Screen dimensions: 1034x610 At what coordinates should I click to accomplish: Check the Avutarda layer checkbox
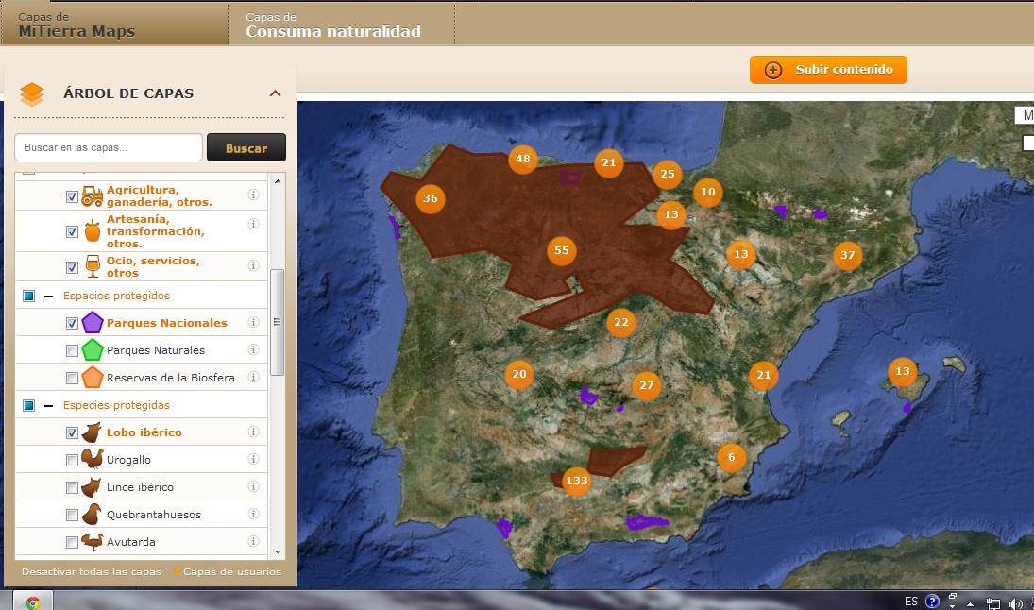(70, 541)
